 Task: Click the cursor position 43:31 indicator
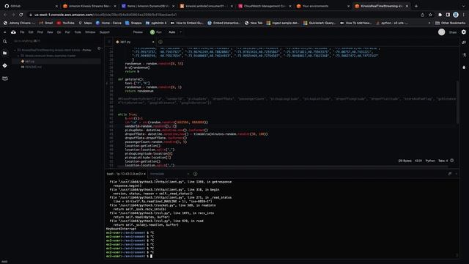tap(418, 161)
